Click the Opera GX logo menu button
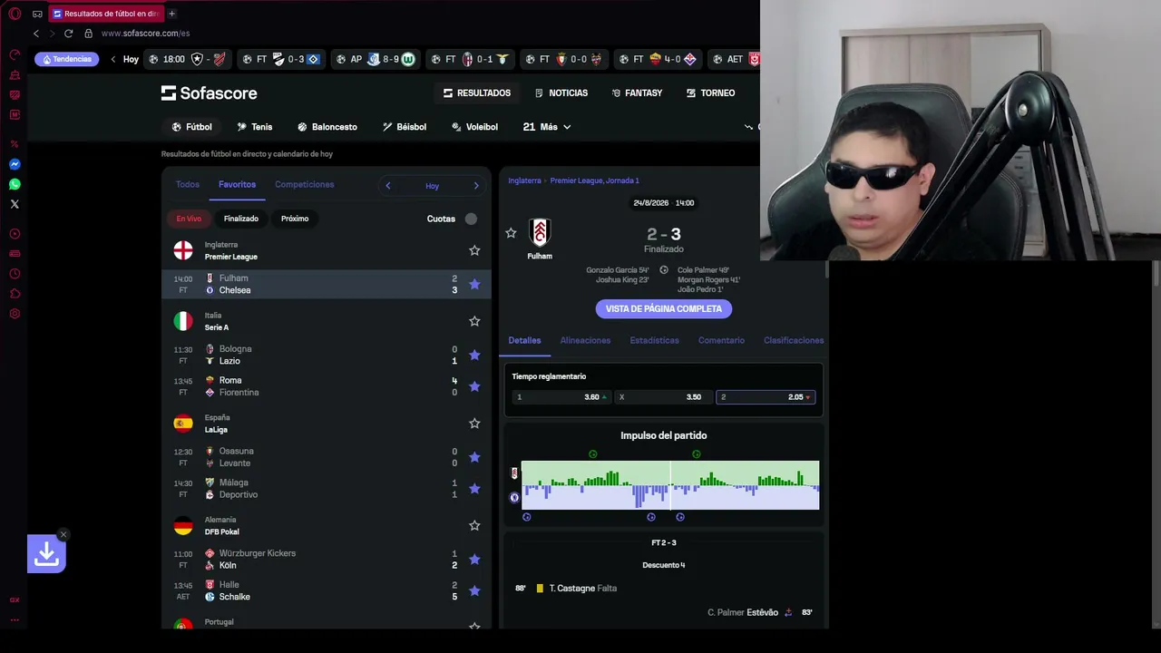 tap(15, 14)
